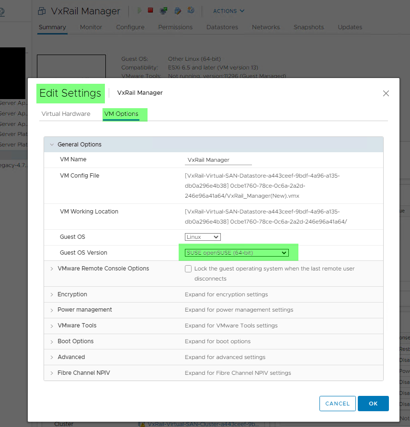
Task: Select the VM Options tab
Action: click(121, 114)
